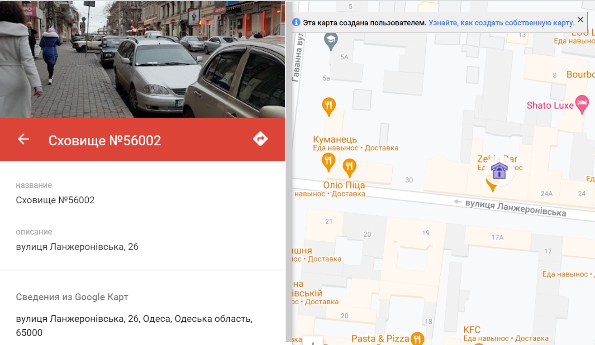
Task: Click the Оліо Піца place label
Action: [344, 185]
